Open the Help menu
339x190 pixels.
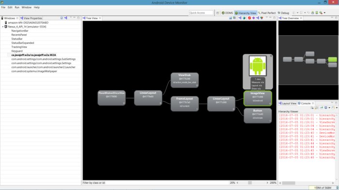(x=37, y=7)
